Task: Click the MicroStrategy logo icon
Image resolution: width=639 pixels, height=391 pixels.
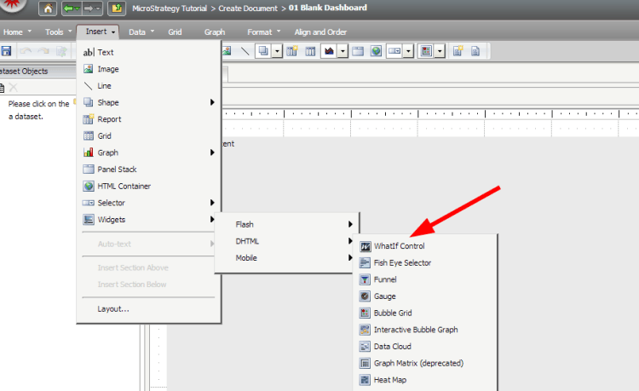Action: point(12,5)
